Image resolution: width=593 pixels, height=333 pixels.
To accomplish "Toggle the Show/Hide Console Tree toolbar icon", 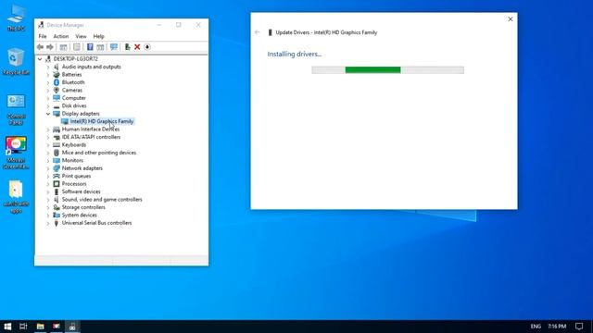I will (63, 47).
